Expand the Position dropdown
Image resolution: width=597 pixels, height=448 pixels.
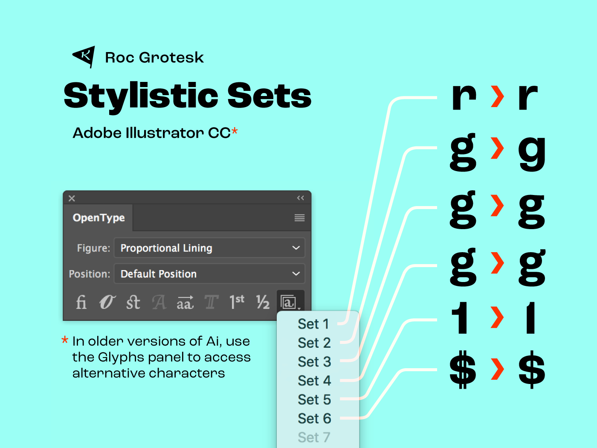pos(209,274)
